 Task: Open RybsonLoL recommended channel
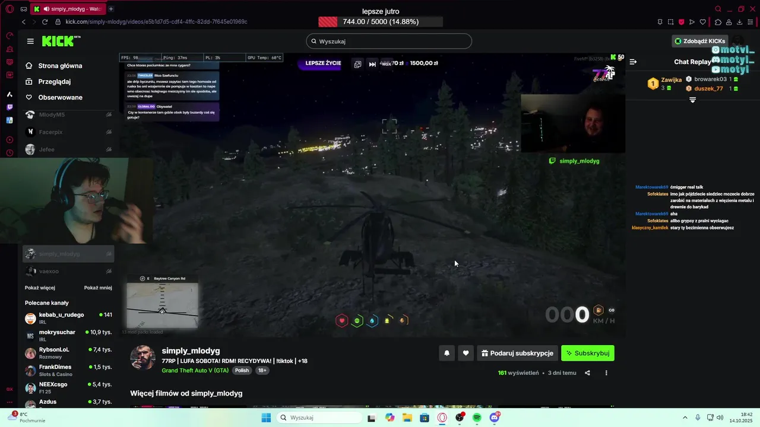[x=68, y=353]
